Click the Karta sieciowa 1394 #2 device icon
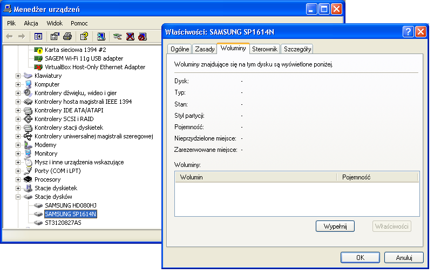The width and height of the screenshot is (434, 274). [38, 50]
